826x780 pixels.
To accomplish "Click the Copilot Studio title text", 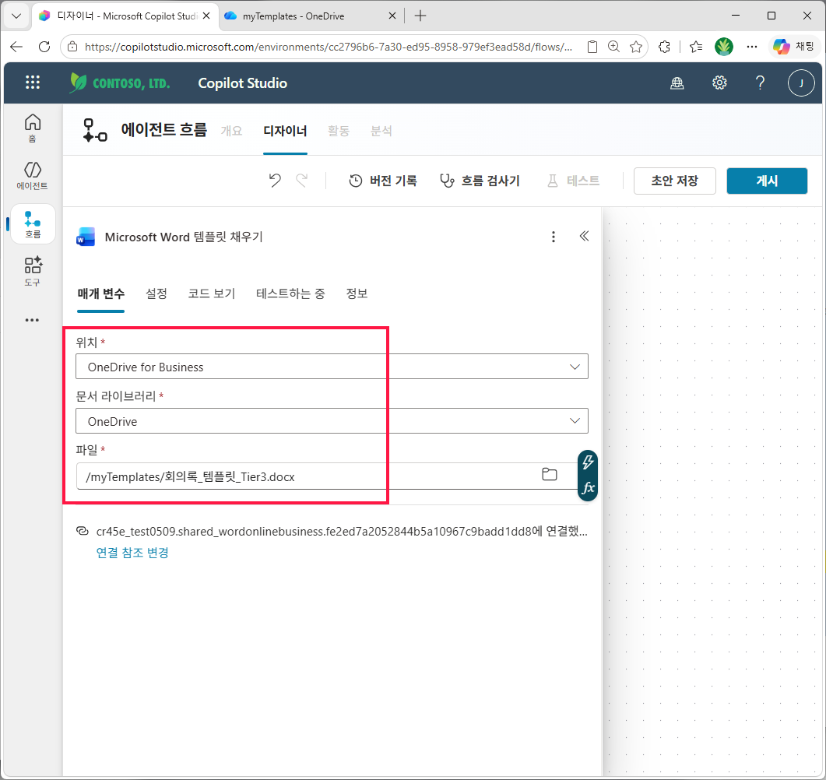I will (242, 83).
